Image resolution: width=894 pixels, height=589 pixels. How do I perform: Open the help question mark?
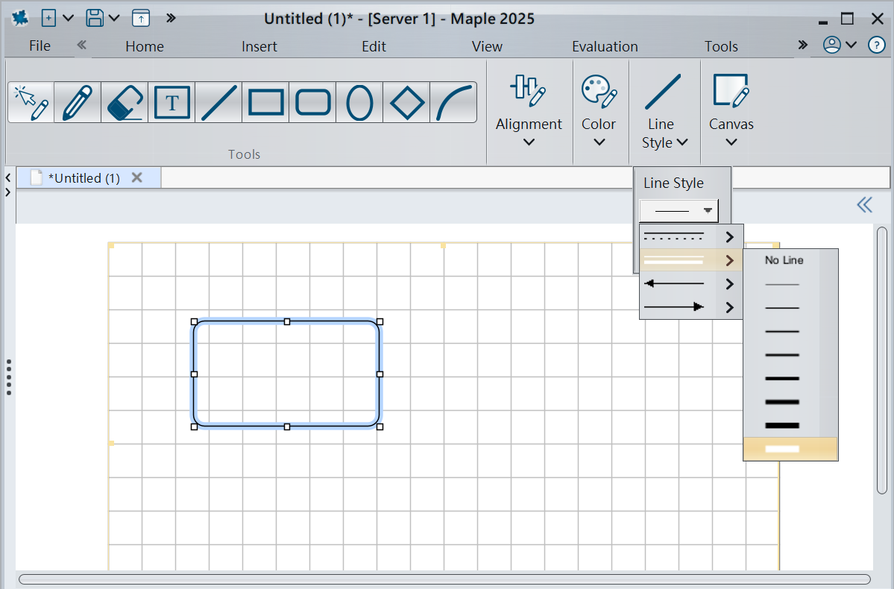pos(876,45)
